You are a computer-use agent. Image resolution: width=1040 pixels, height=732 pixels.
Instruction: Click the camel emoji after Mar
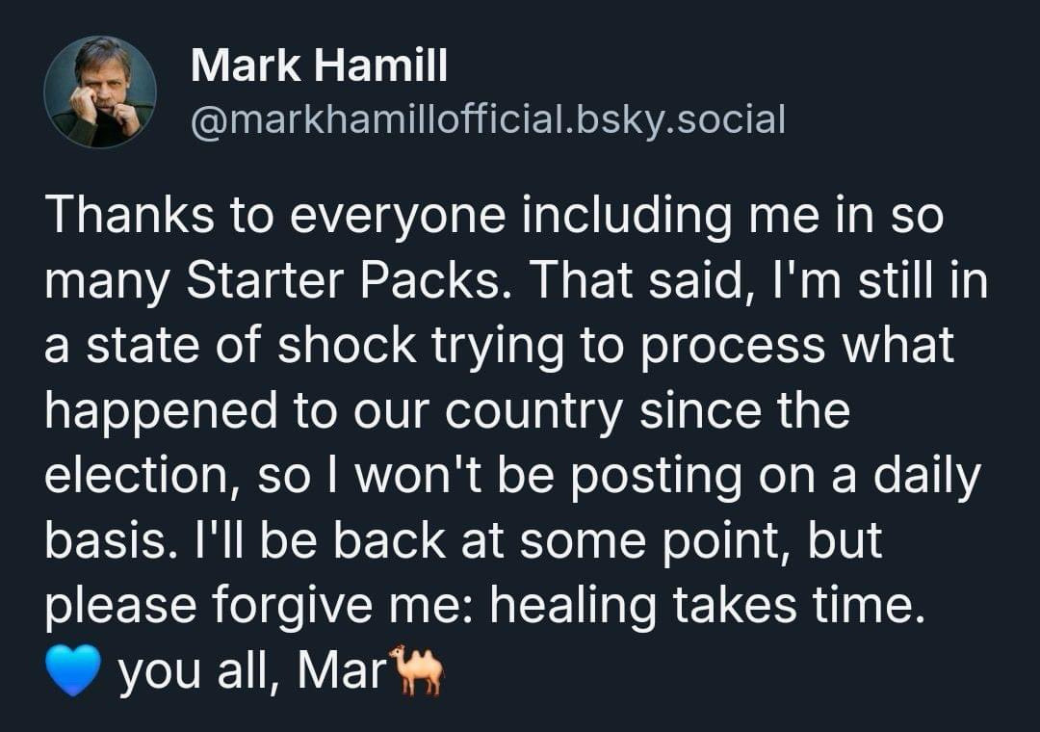coord(417,669)
